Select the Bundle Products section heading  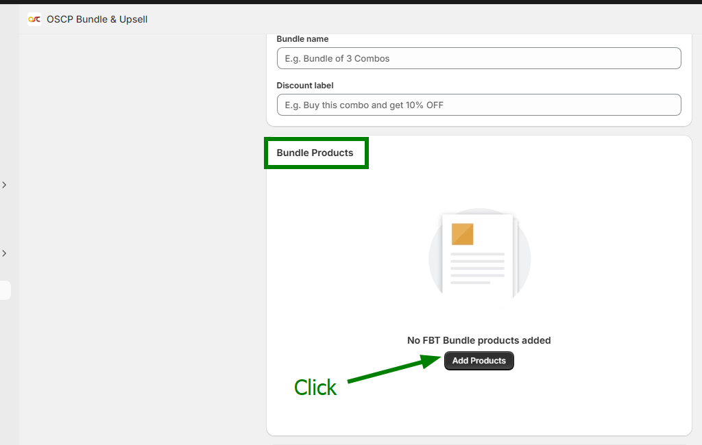[315, 153]
